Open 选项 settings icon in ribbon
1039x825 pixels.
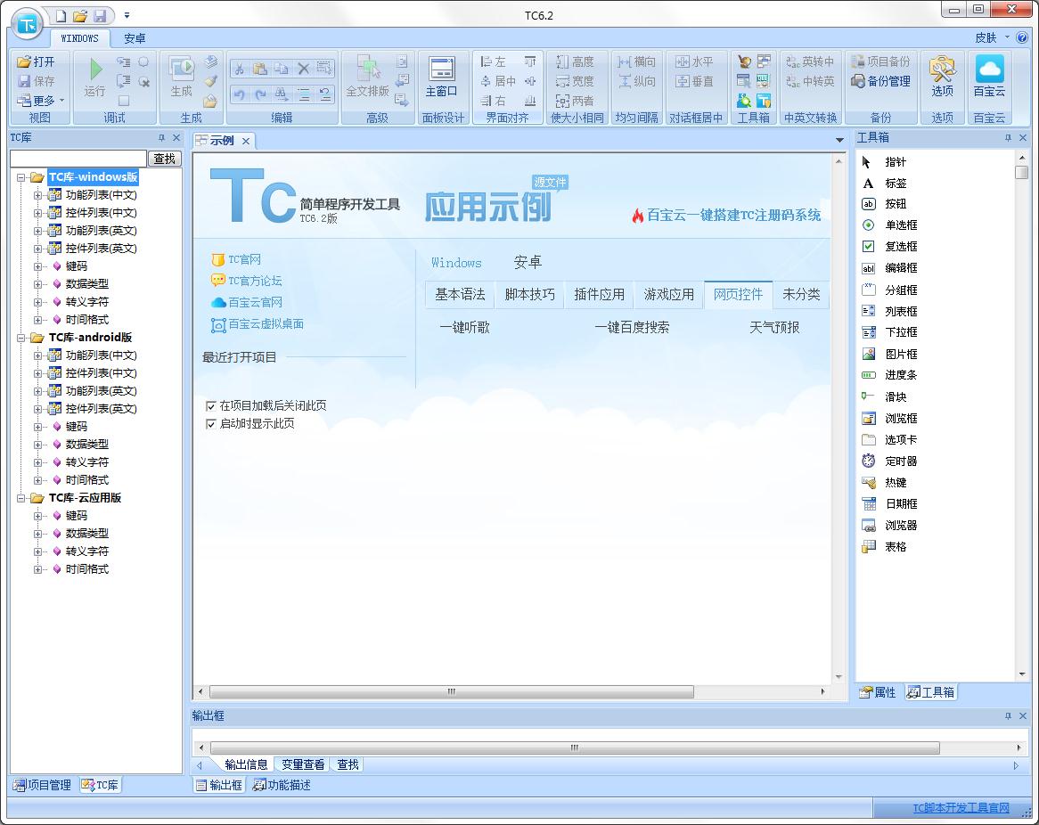point(942,69)
